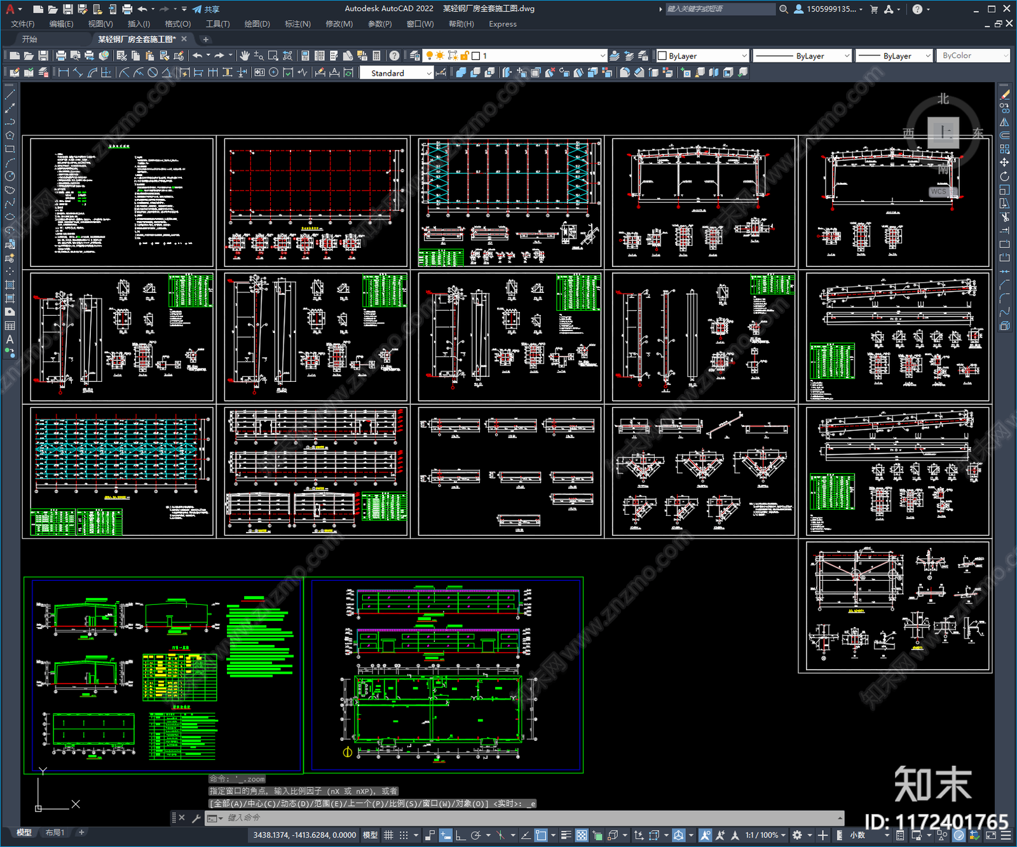Select the Diameter dimension icon

153,72
